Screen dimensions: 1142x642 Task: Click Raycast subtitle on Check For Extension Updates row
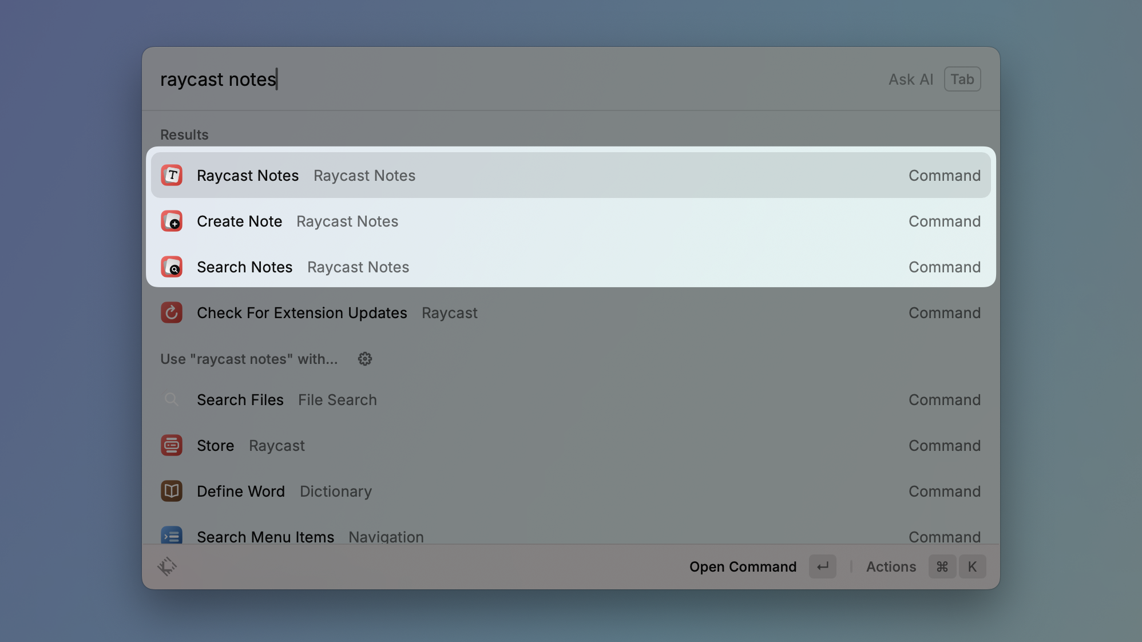[x=450, y=312]
